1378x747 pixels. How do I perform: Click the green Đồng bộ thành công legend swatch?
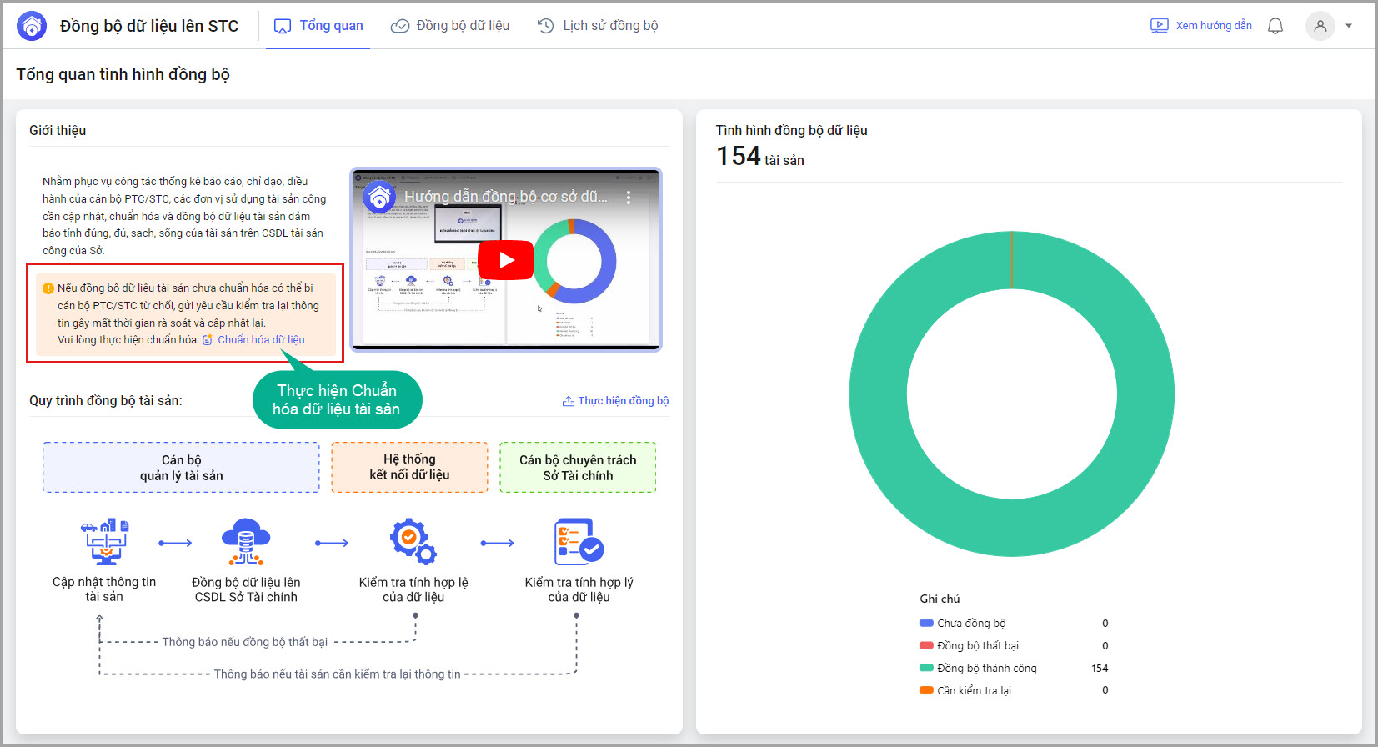pyautogui.click(x=926, y=668)
